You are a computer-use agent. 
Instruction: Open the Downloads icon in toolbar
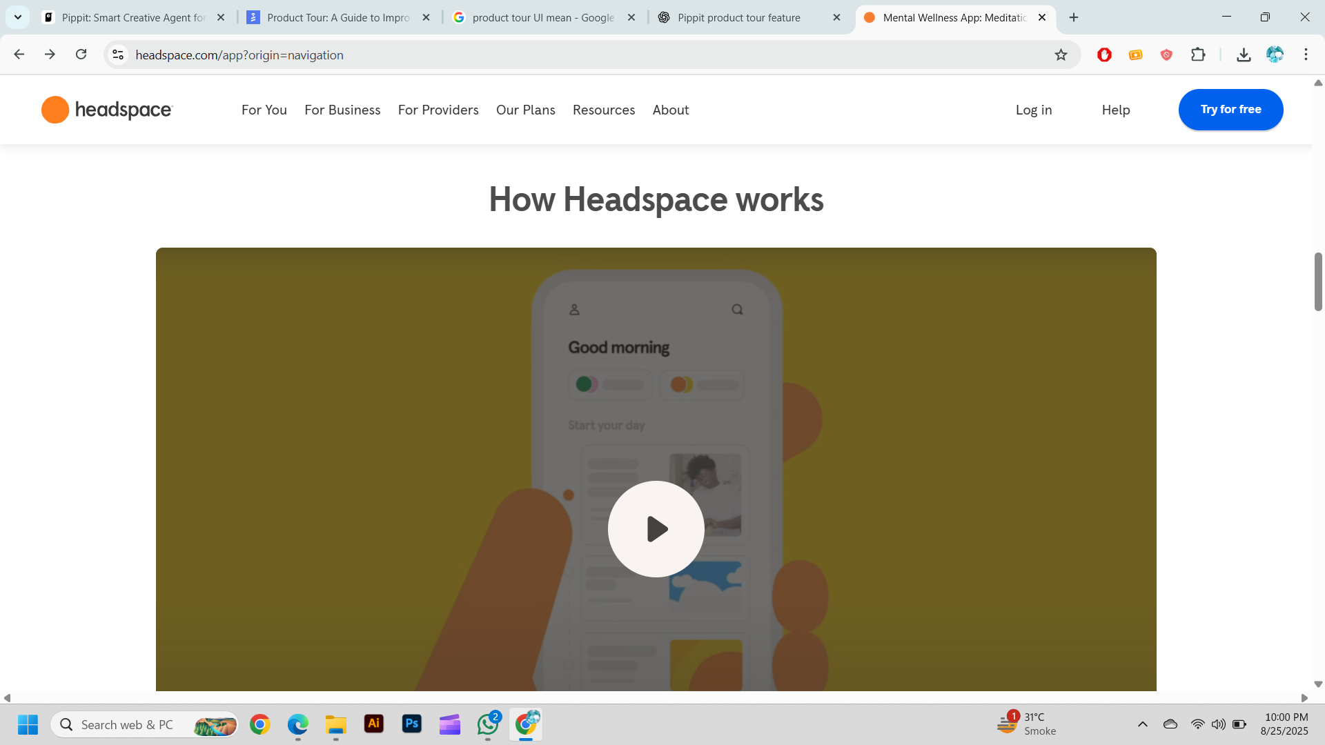(1244, 54)
